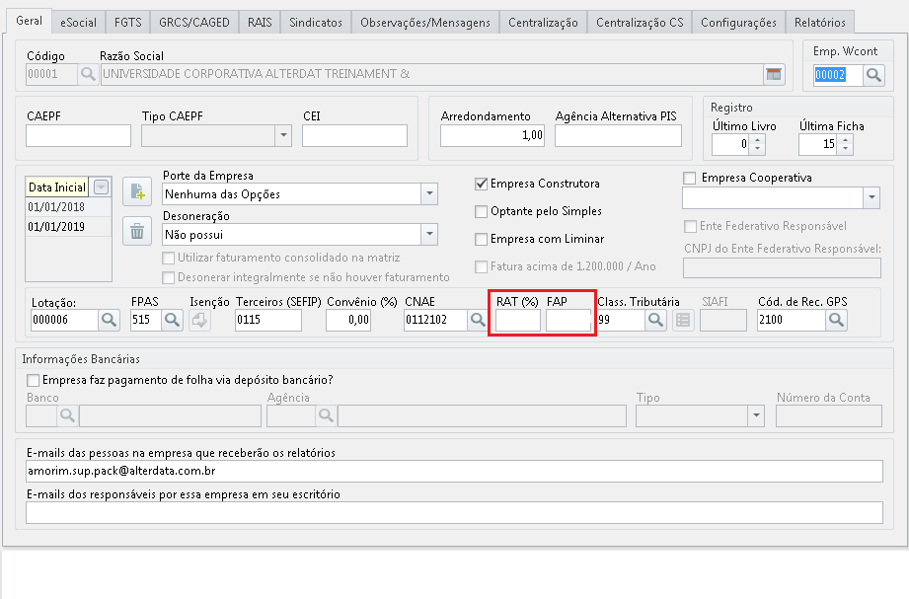Viewport: 909px width, 599px height.
Task: Search FPAS code magnifier
Action: tap(172, 320)
